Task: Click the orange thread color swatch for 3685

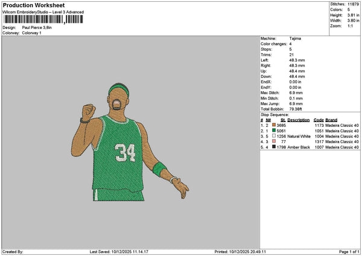Action: pyautogui.click(x=274, y=125)
